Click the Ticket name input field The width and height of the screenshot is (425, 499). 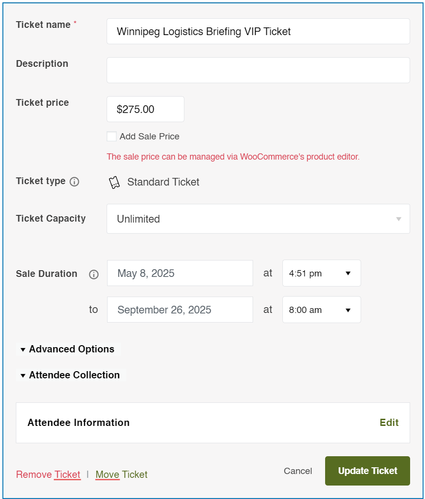(x=258, y=31)
